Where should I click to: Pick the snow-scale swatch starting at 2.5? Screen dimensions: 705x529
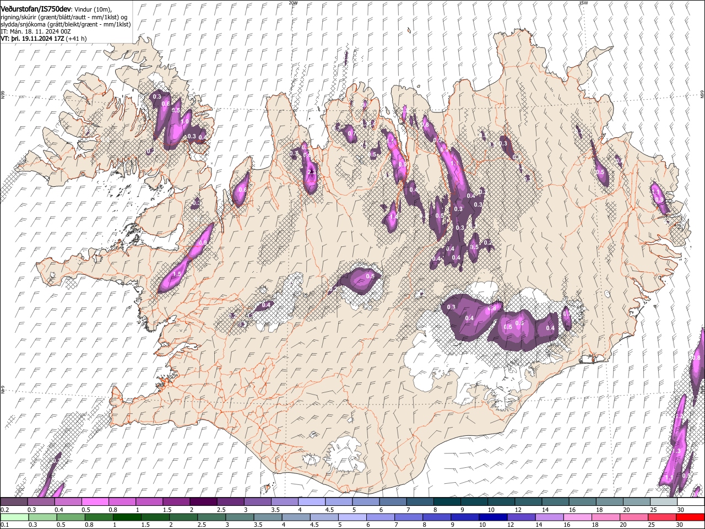point(230,502)
